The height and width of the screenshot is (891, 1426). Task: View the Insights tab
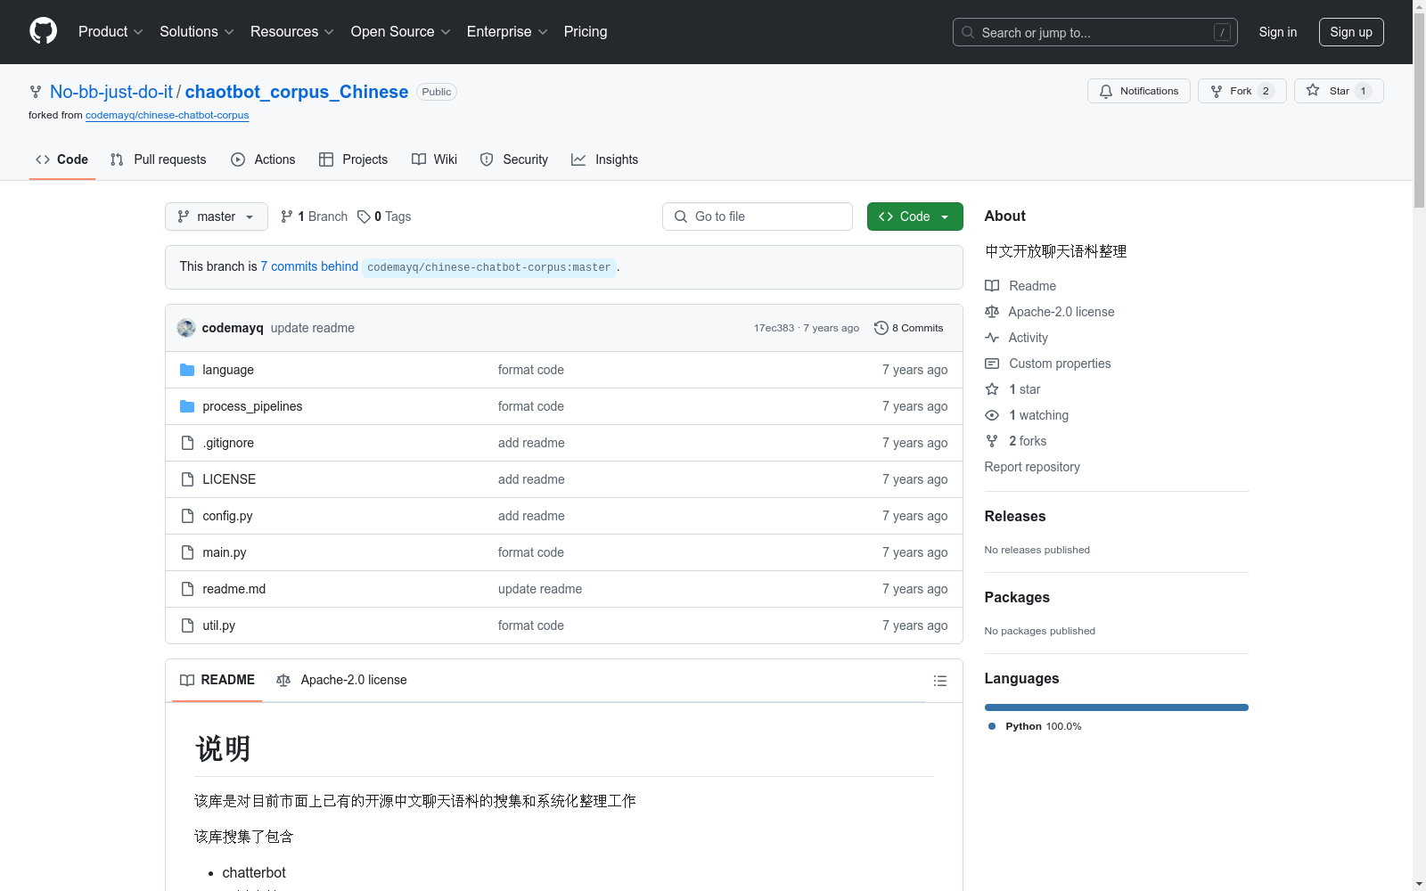604,159
